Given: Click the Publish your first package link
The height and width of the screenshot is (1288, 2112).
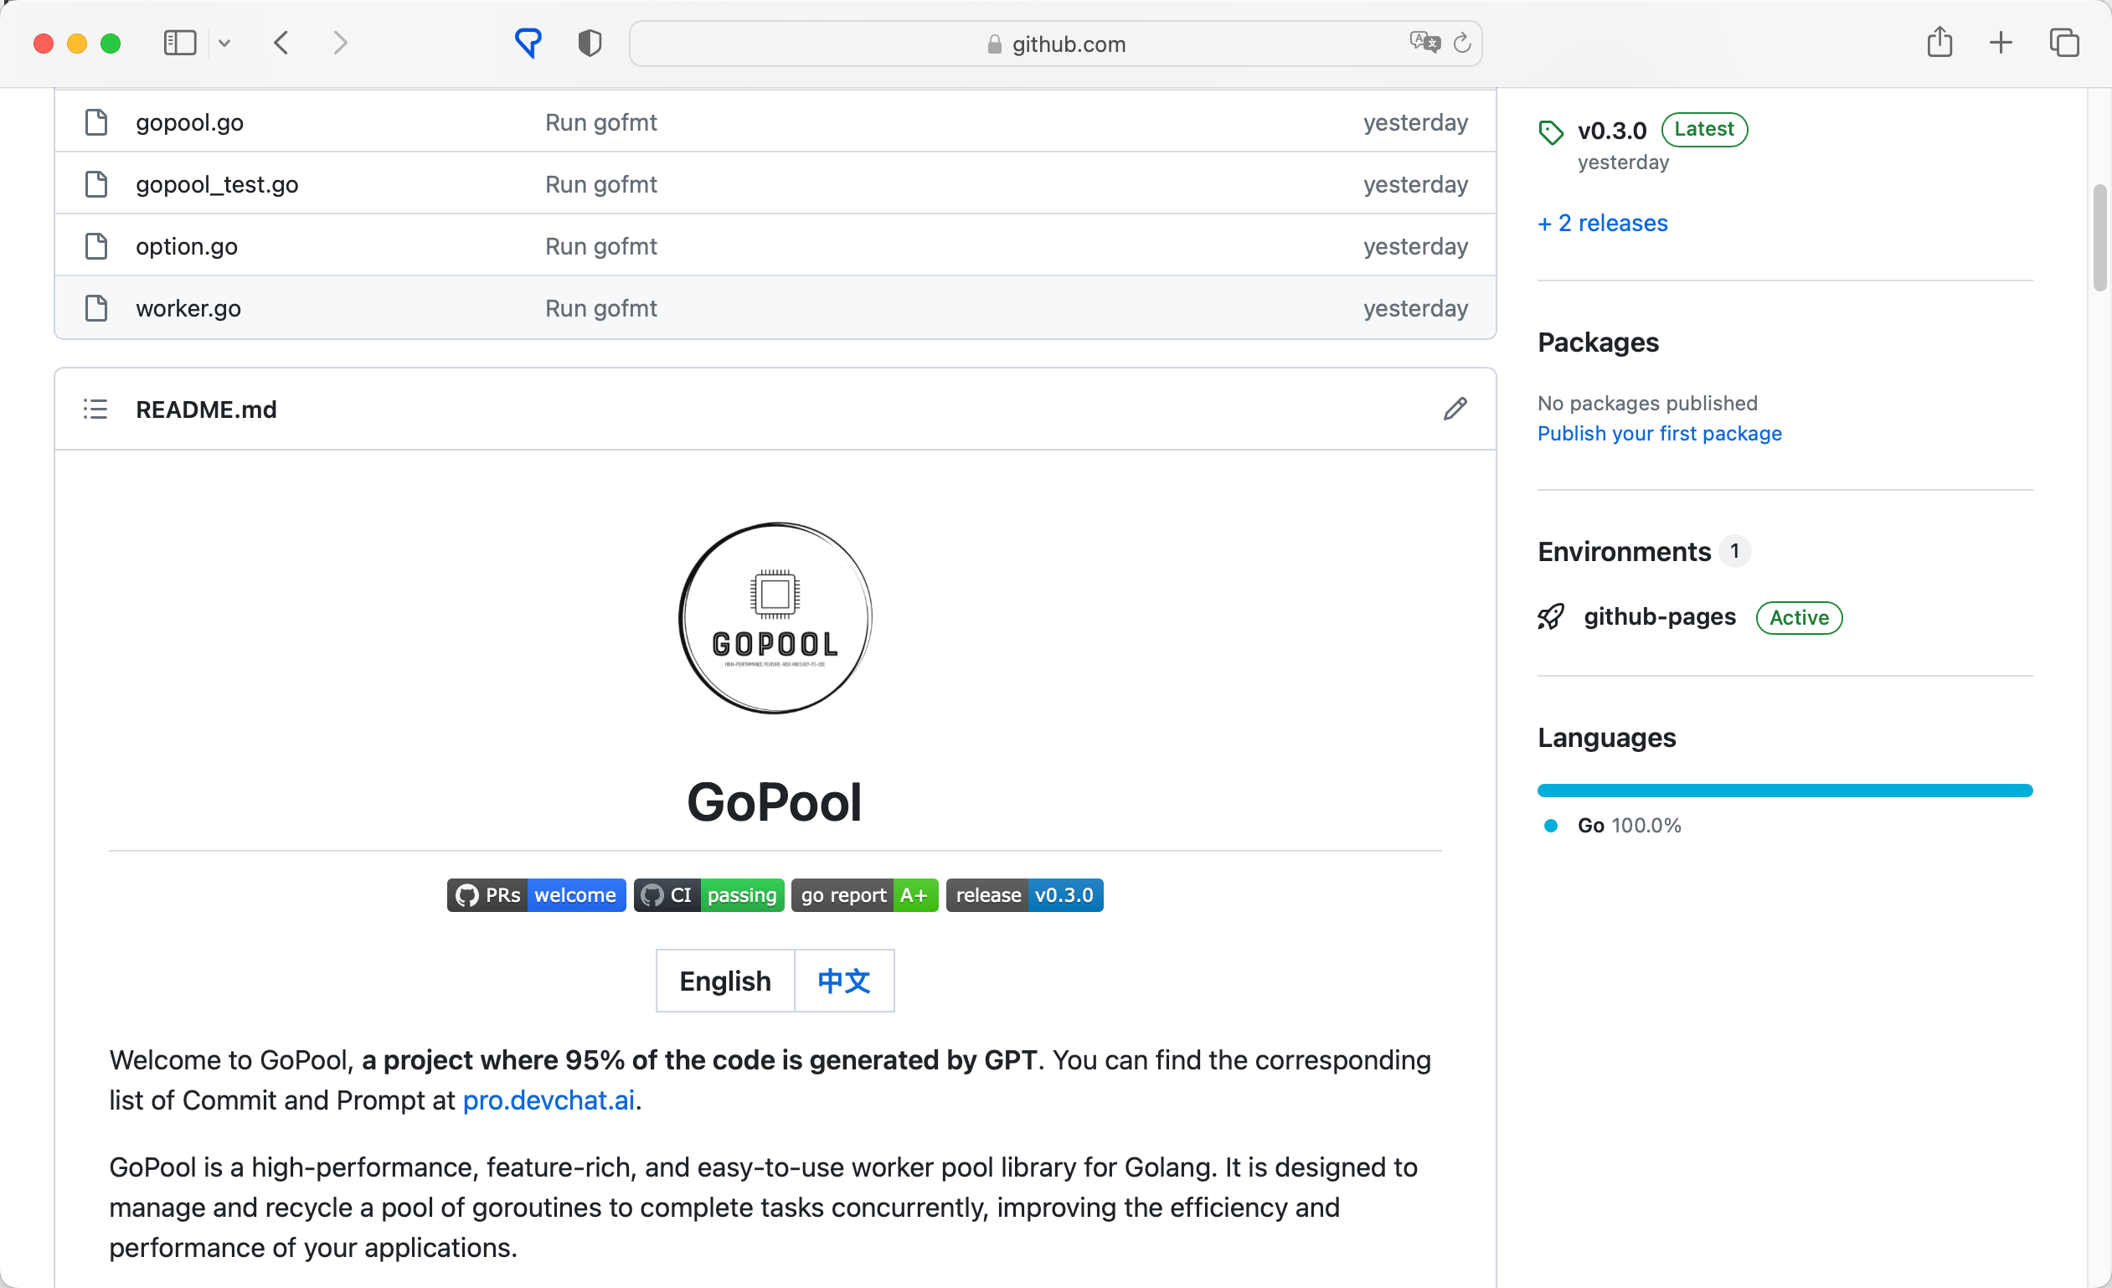Looking at the screenshot, I should (1660, 433).
